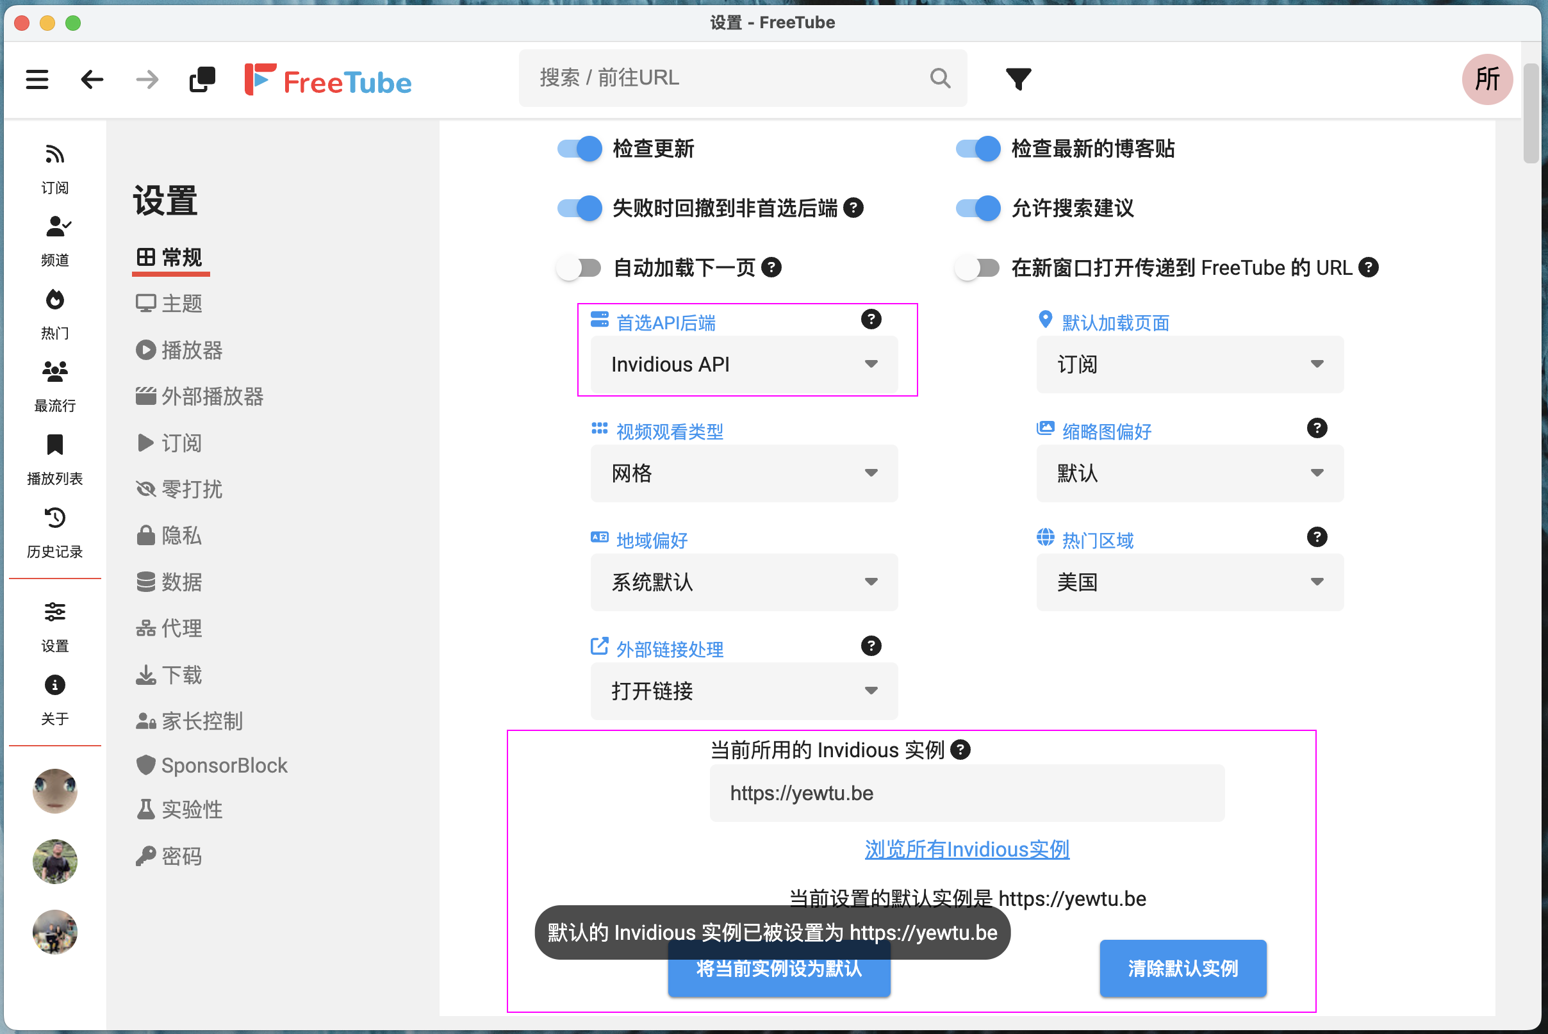Open the hamburger menu icon

pyautogui.click(x=37, y=80)
